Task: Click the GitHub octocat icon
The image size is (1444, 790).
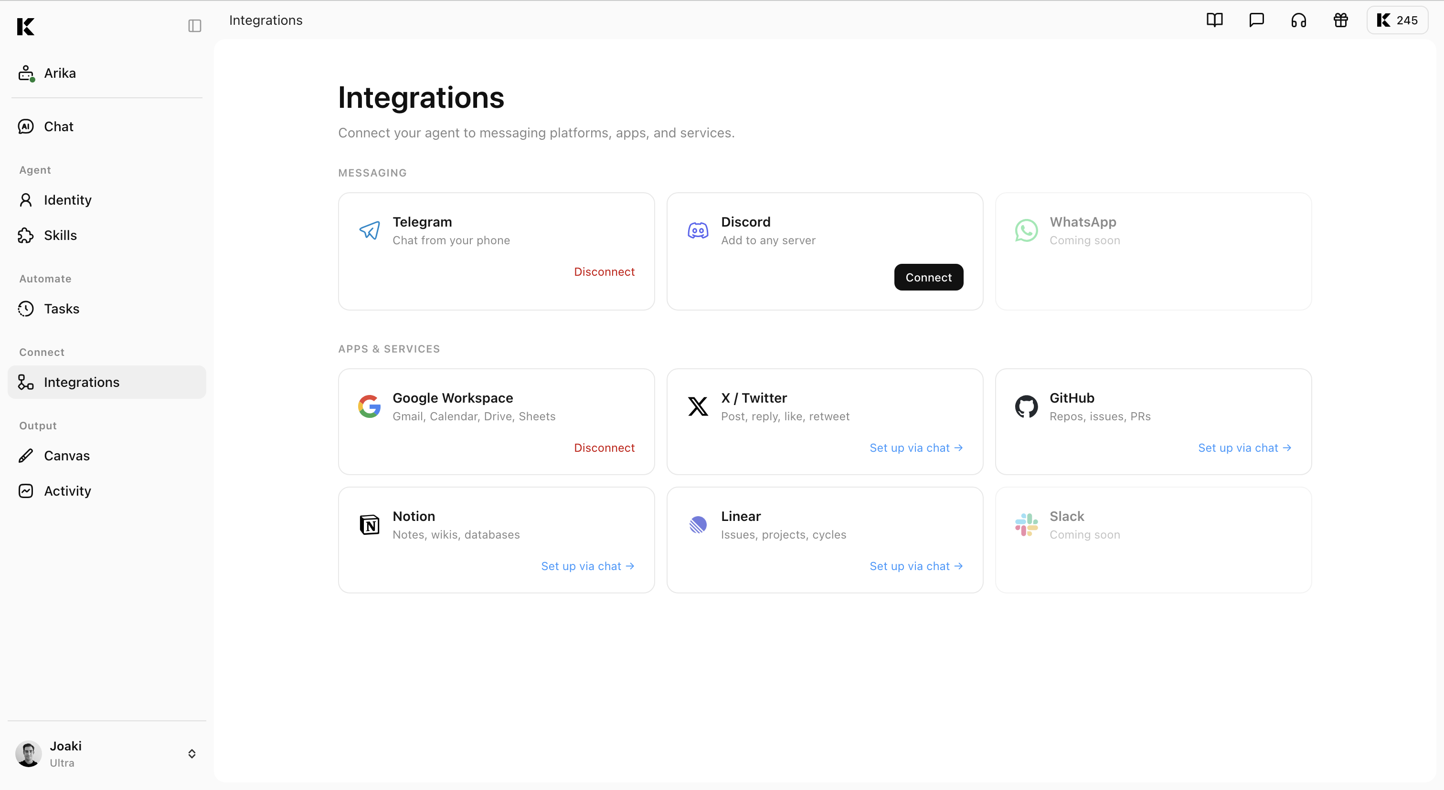Action: (x=1026, y=406)
